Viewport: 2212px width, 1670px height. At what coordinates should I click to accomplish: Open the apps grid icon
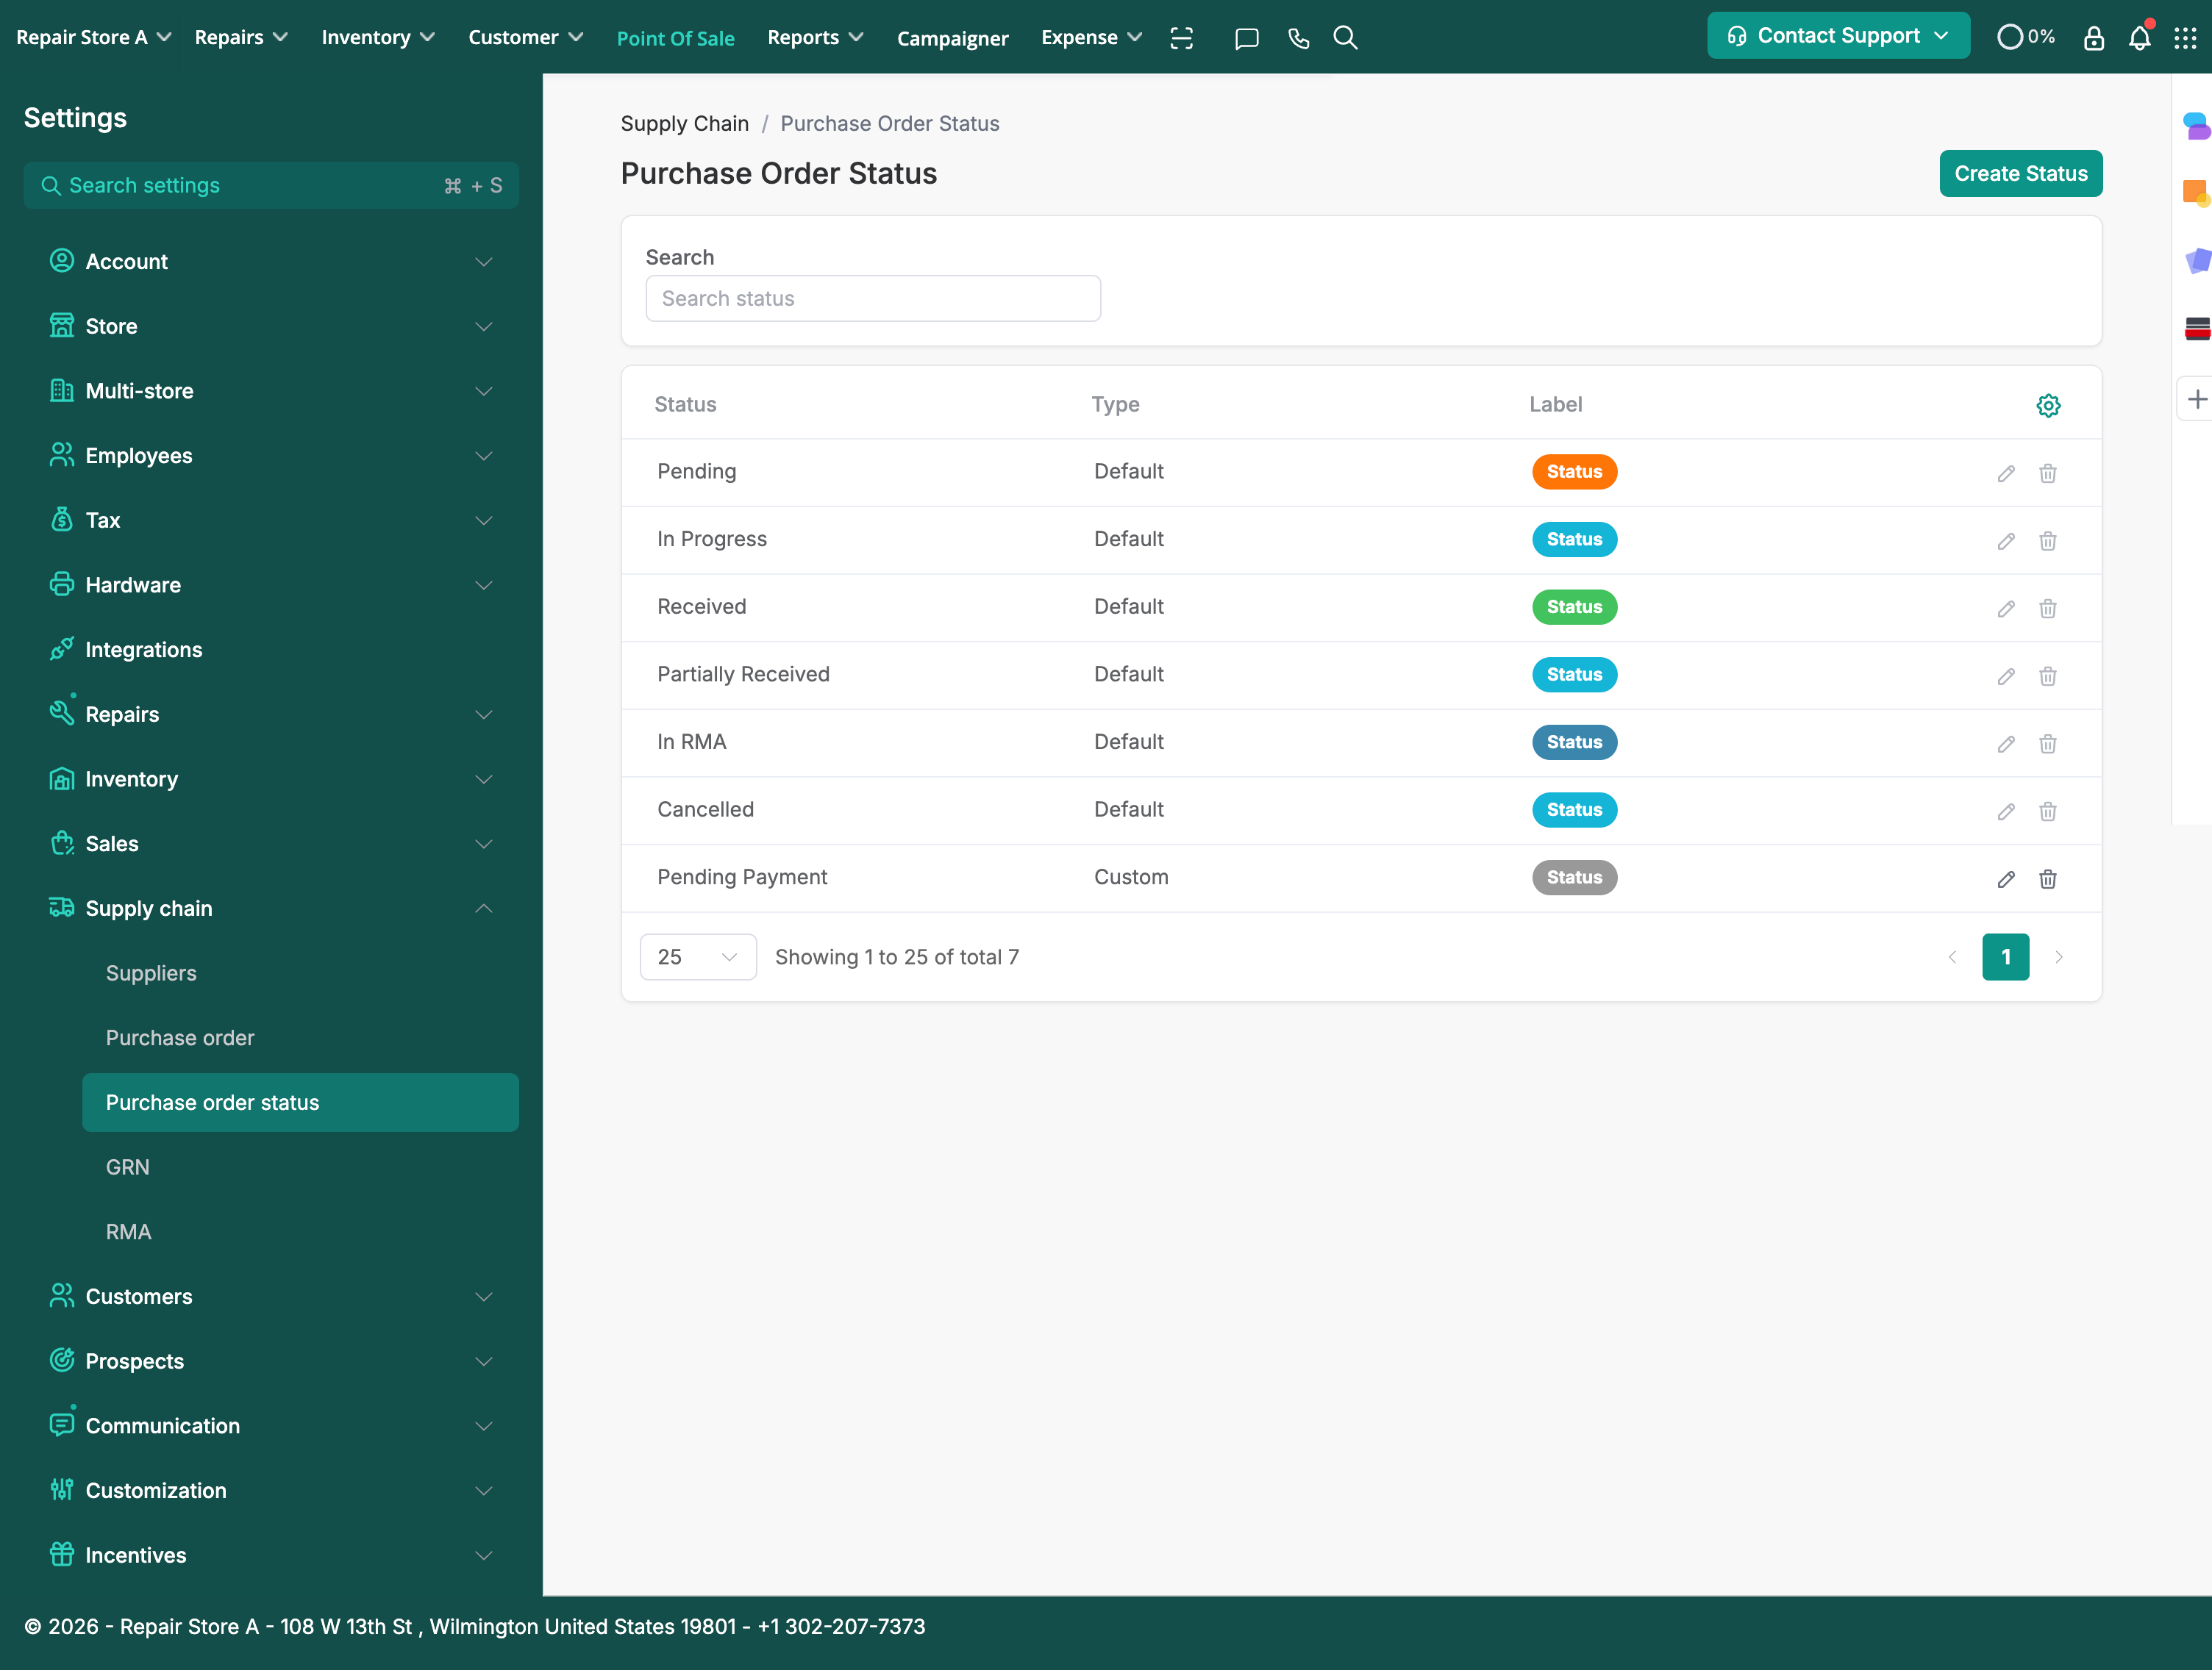(2185, 38)
